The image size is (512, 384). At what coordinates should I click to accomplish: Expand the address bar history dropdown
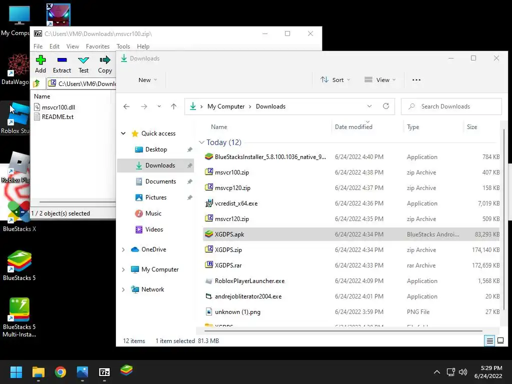click(x=369, y=106)
